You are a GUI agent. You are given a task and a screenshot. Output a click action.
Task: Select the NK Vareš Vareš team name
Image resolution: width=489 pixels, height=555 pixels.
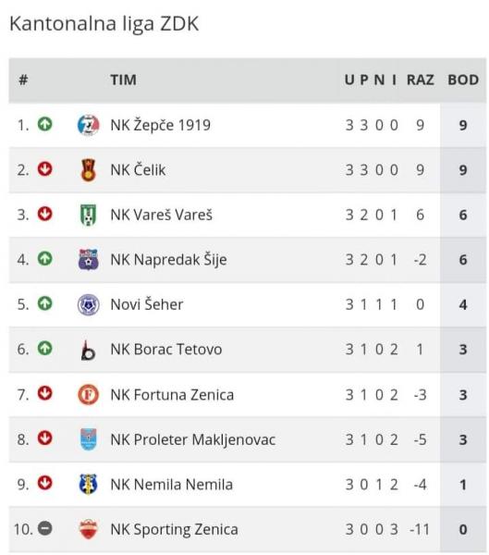pyautogui.click(x=162, y=215)
